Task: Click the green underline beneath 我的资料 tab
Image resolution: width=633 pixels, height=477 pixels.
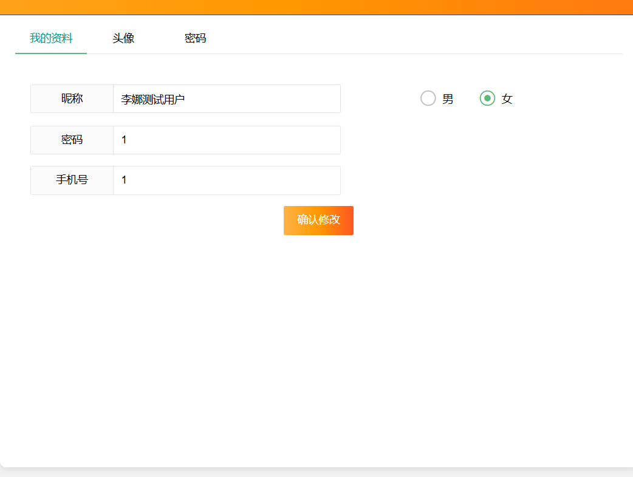Action: [51, 53]
